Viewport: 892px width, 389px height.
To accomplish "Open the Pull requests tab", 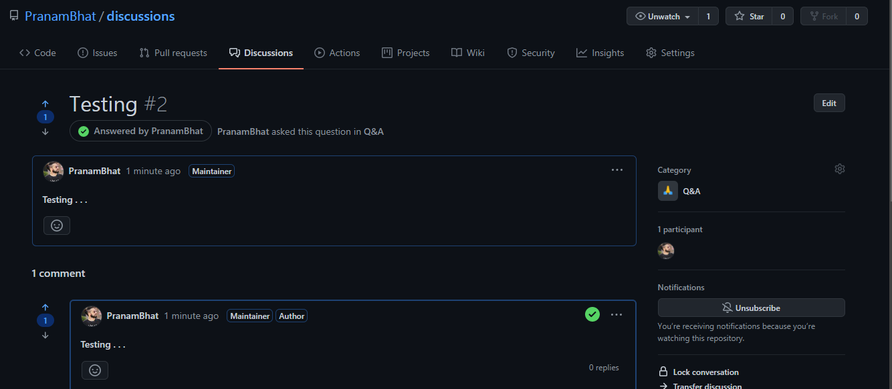I will click(x=173, y=52).
